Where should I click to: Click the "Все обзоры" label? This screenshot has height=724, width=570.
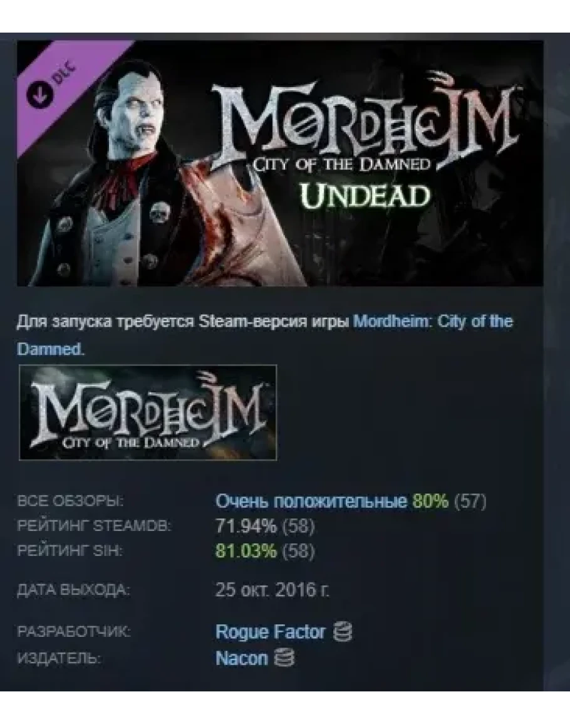point(70,501)
